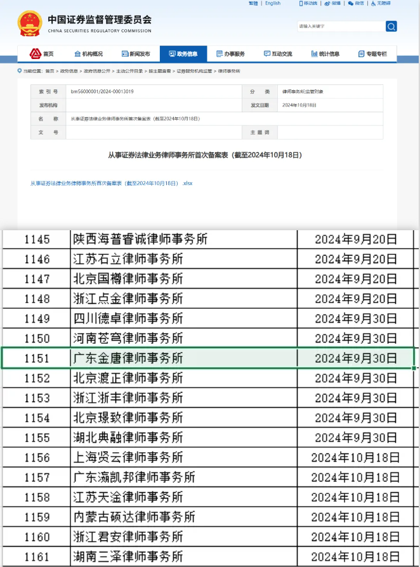420x567 pixels.
Task: Open the 微博 Weibo icon link
Action: click(327, 3)
